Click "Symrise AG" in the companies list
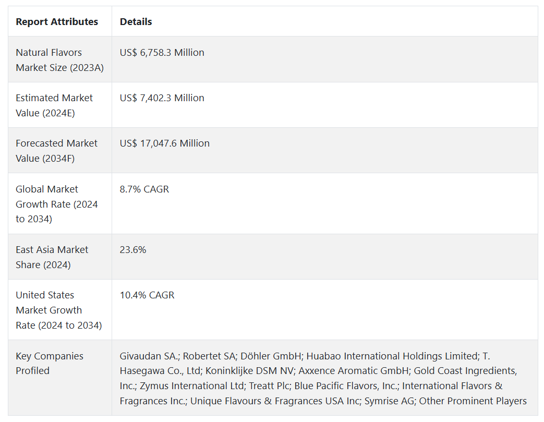 [x=389, y=401]
